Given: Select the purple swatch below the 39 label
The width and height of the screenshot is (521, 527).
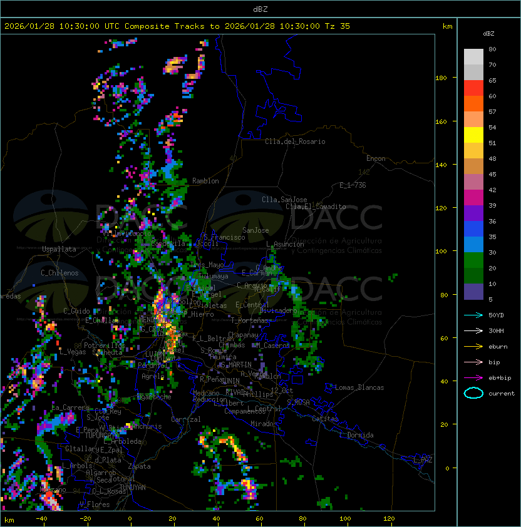Looking at the screenshot, I should pos(473,213).
